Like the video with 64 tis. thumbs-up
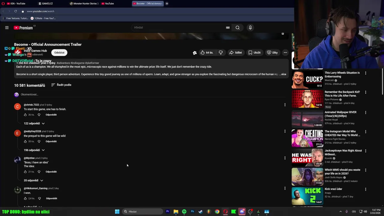The image size is (384, 216). (207, 52)
